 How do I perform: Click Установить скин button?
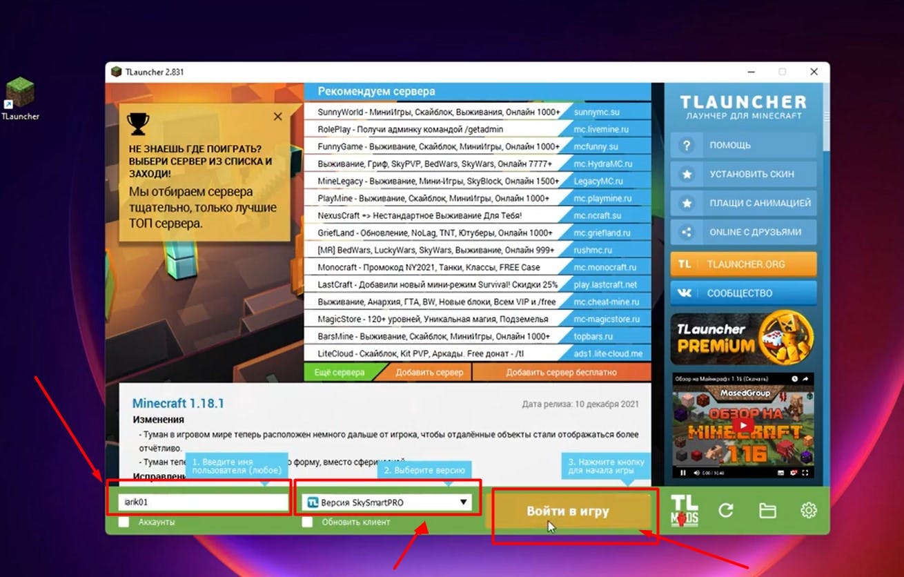click(x=743, y=175)
